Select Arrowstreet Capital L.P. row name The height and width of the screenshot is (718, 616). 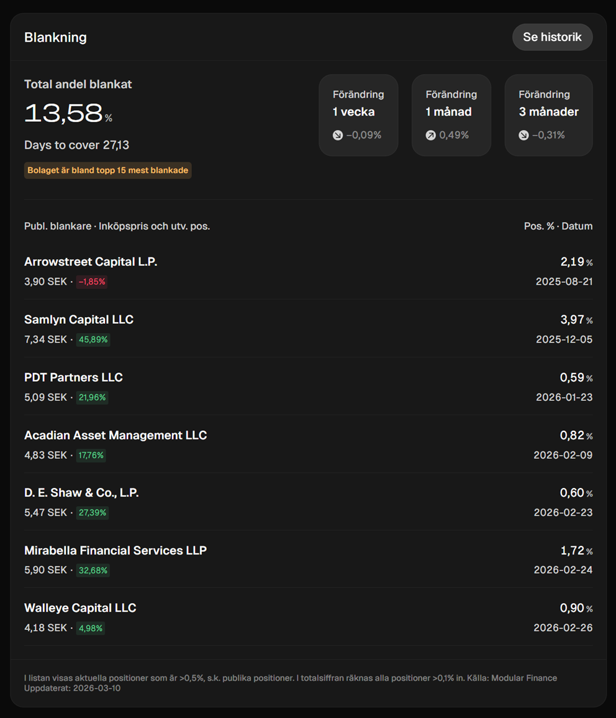(91, 262)
